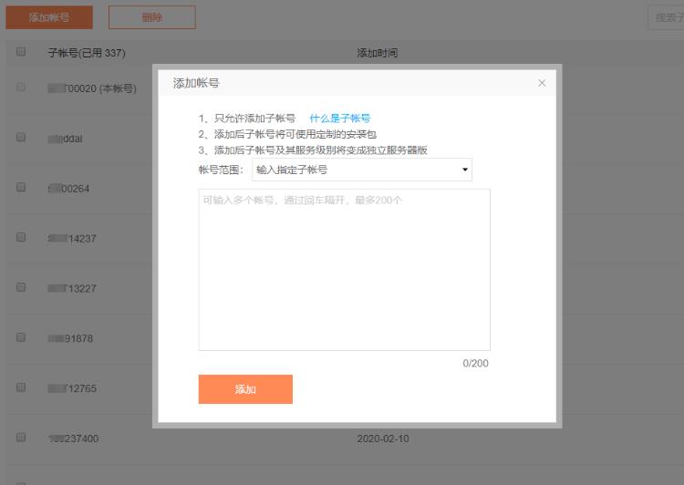The height and width of the screenshot is (485, 684).
Task: Click the 添加帐号 button at top left
Action: pyautogui.click(x=49, y=17)
